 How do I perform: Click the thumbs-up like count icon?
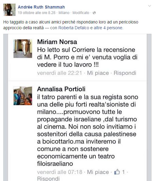117,172
